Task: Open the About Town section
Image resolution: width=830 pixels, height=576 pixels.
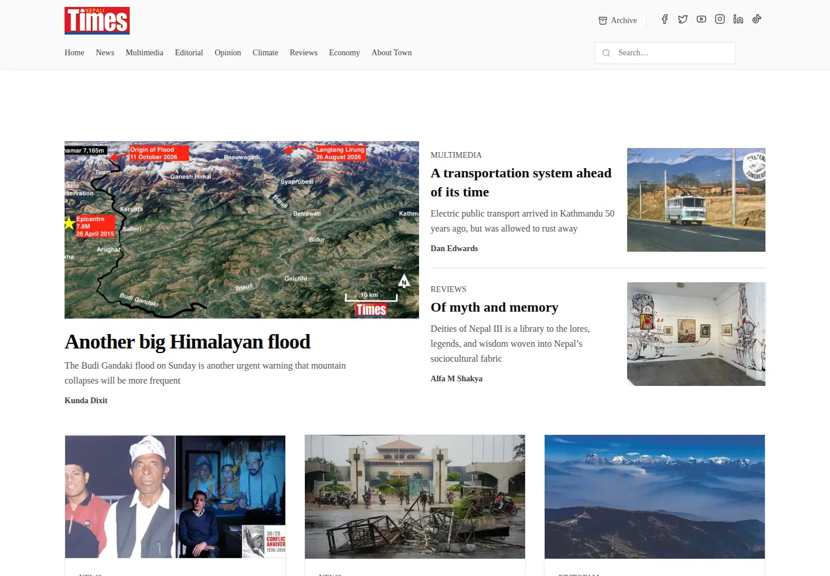Action: [x=392, y=52]
